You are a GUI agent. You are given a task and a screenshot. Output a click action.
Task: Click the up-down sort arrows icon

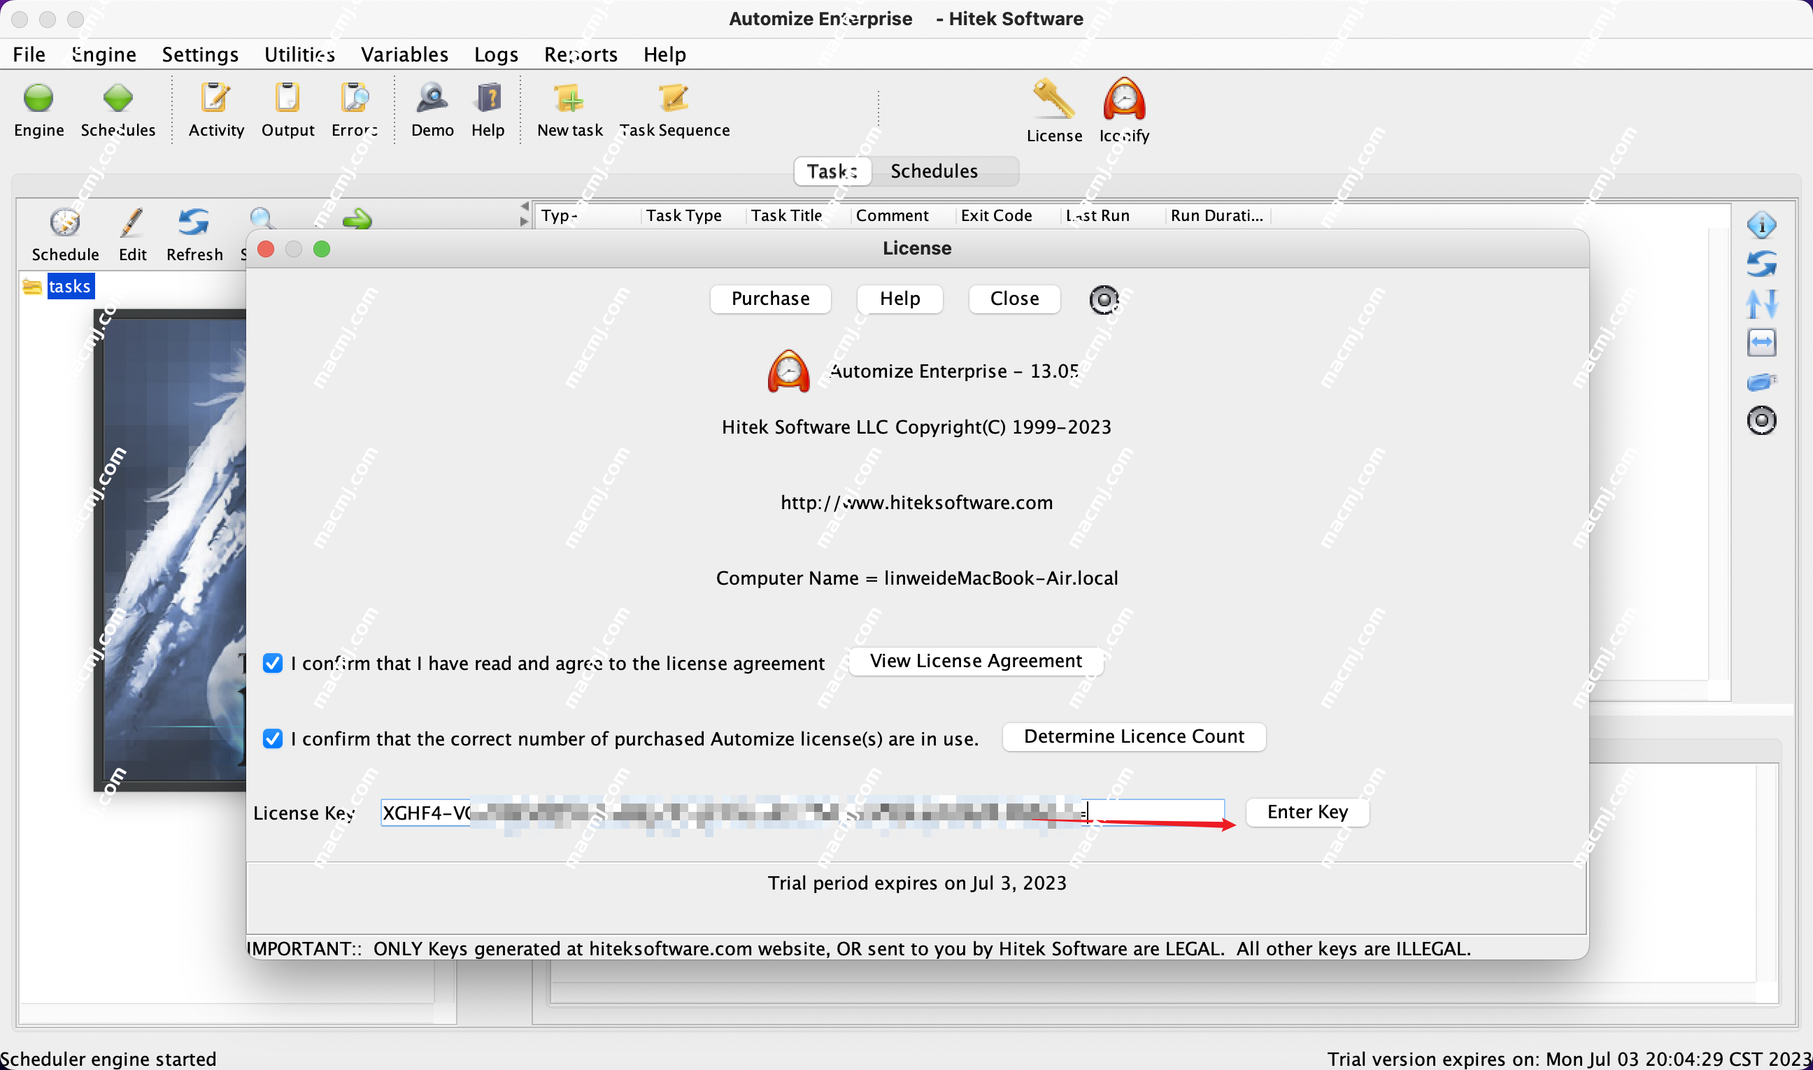pyautogui.click(x=1761, y=304)
